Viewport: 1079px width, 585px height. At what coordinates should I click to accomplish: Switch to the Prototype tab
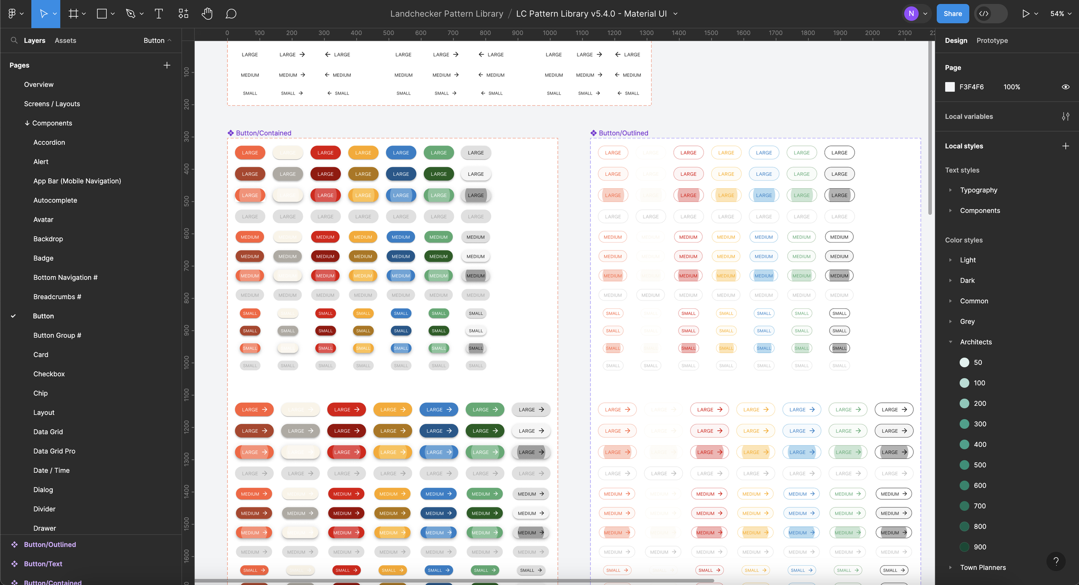[991, 40]
